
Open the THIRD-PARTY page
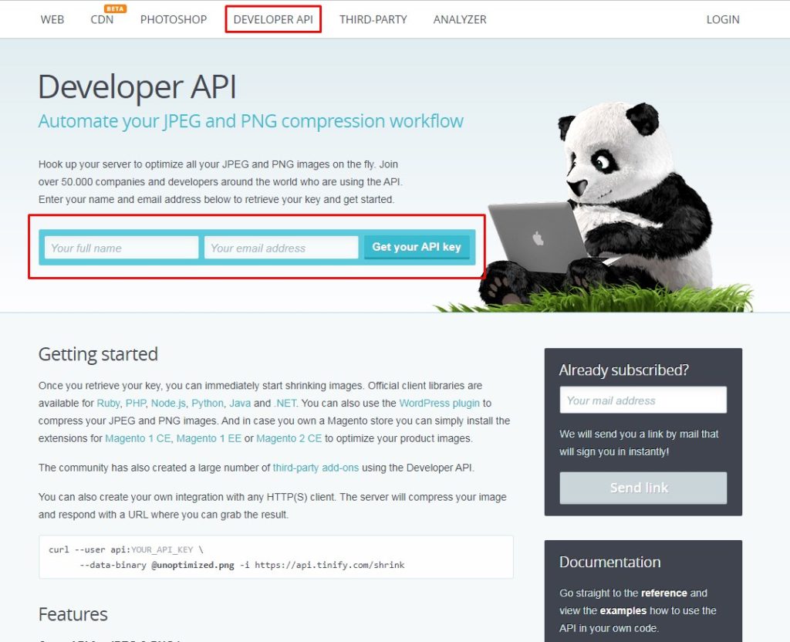pyautogui.click(x=373, y=19)
